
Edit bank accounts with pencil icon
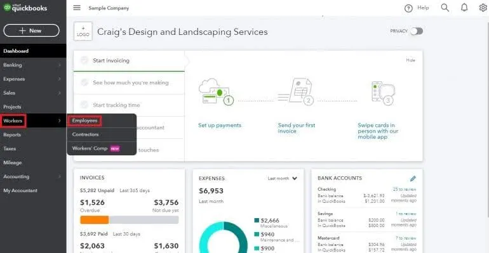413,178
